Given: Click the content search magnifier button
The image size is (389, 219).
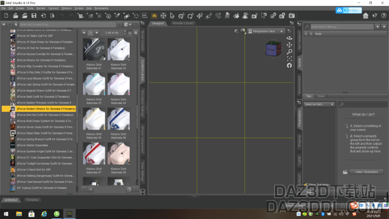Looking at the screenshot, I should 136,24.
